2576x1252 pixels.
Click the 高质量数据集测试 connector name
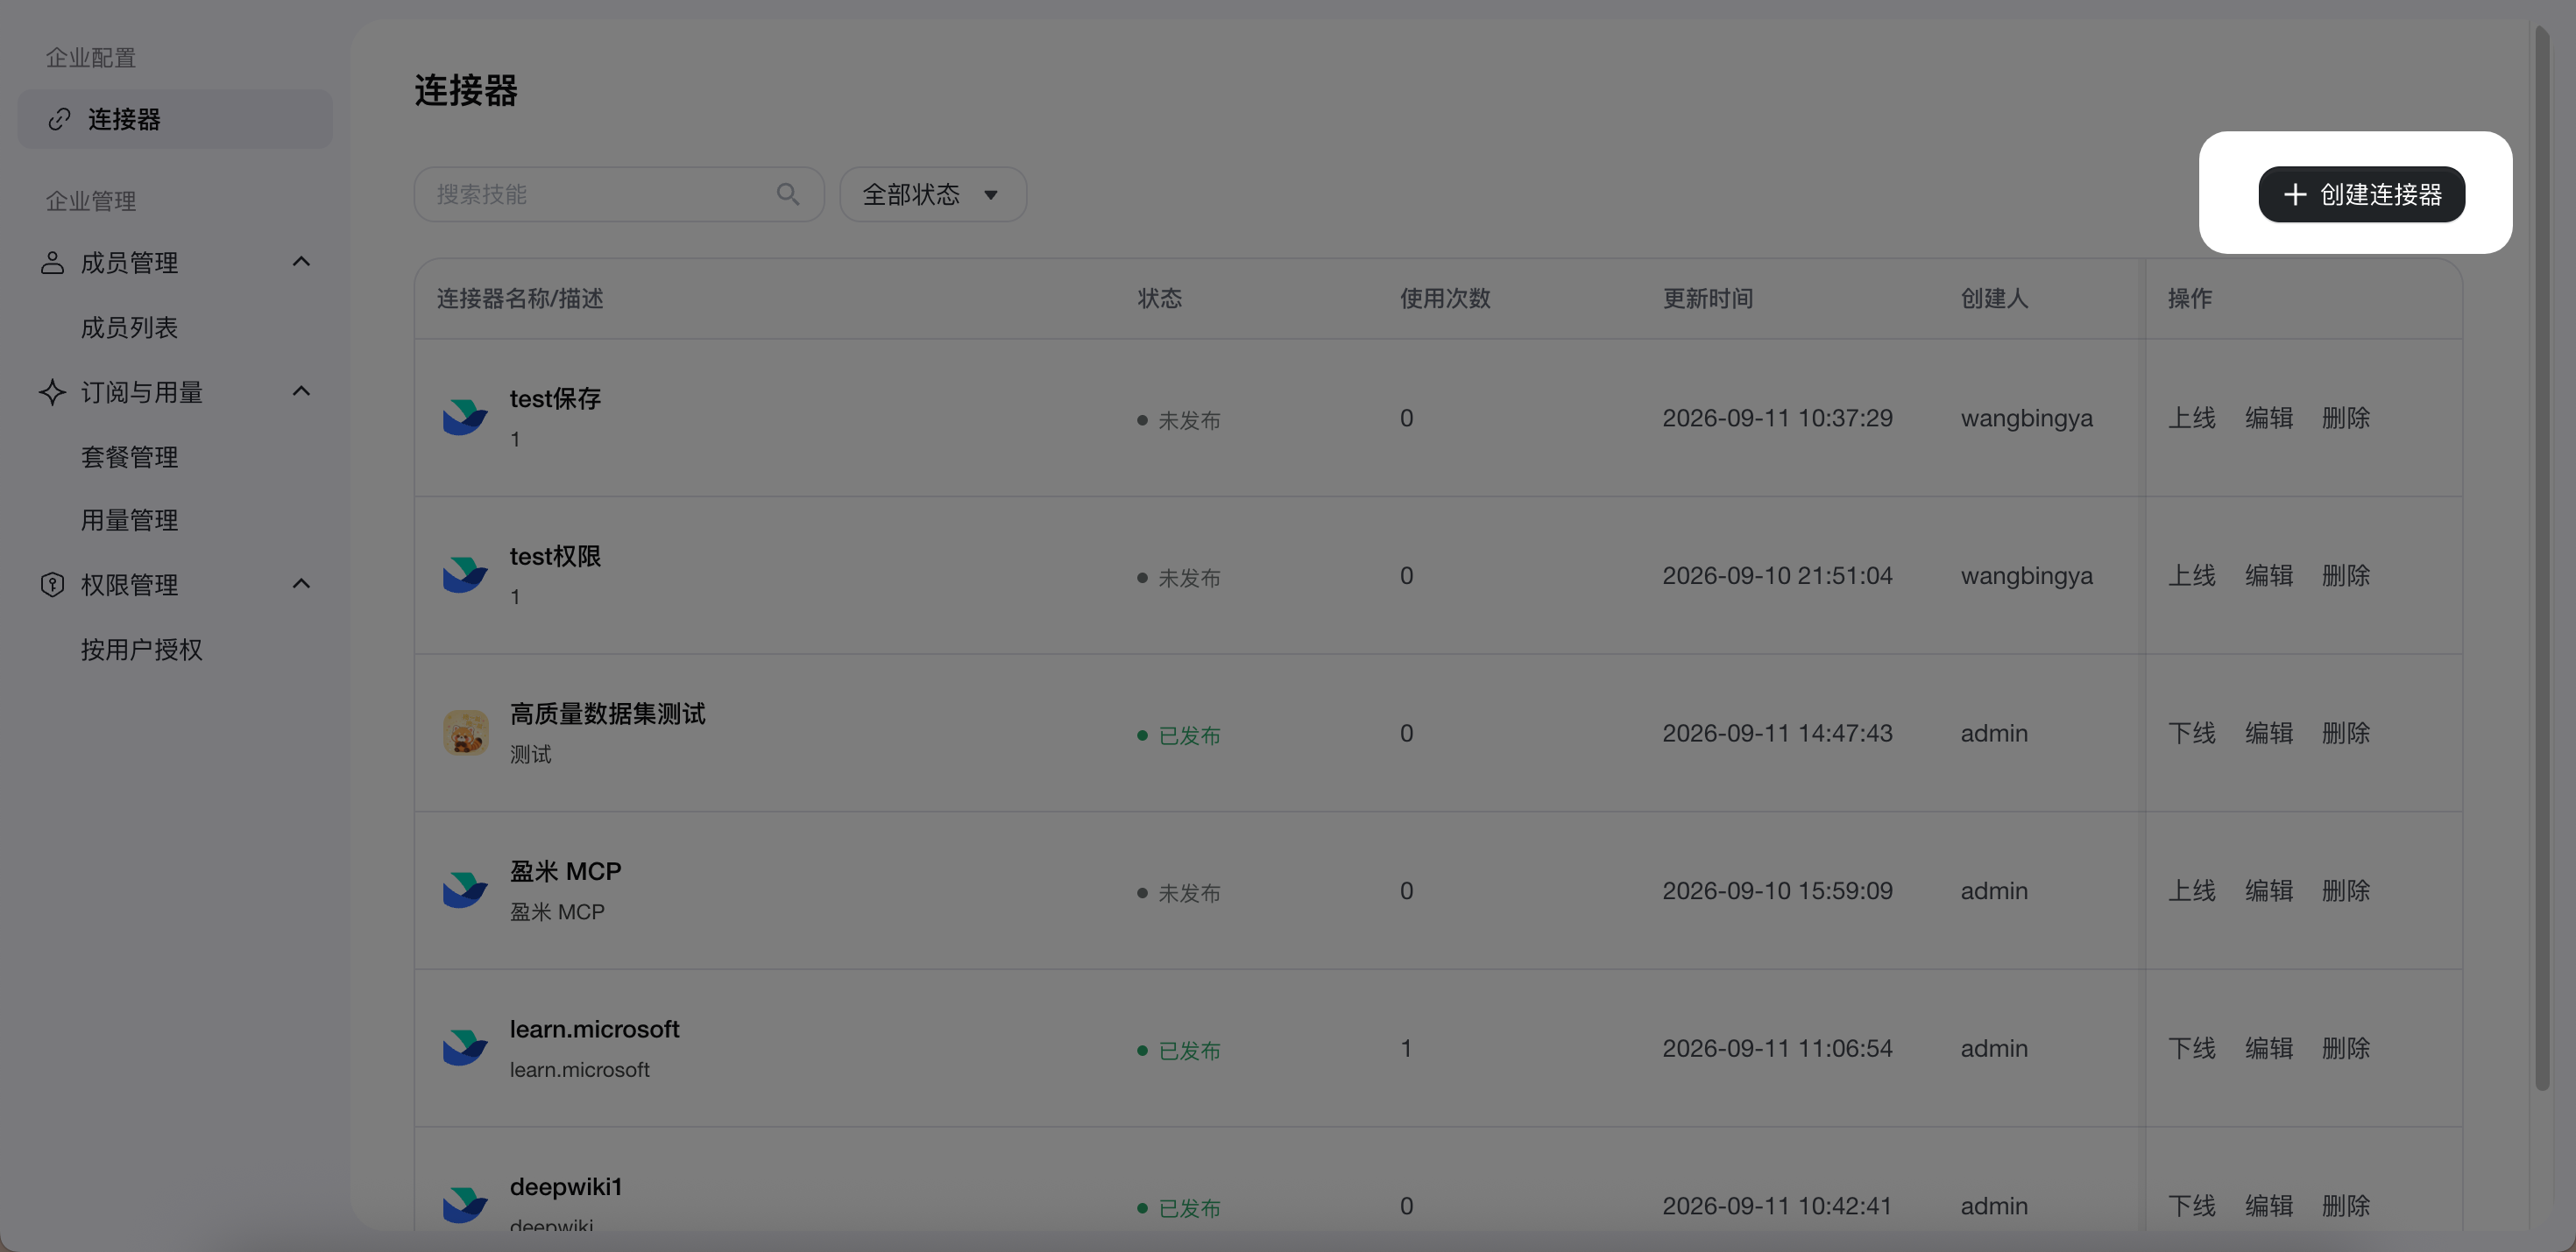click(x=607, y=714)
